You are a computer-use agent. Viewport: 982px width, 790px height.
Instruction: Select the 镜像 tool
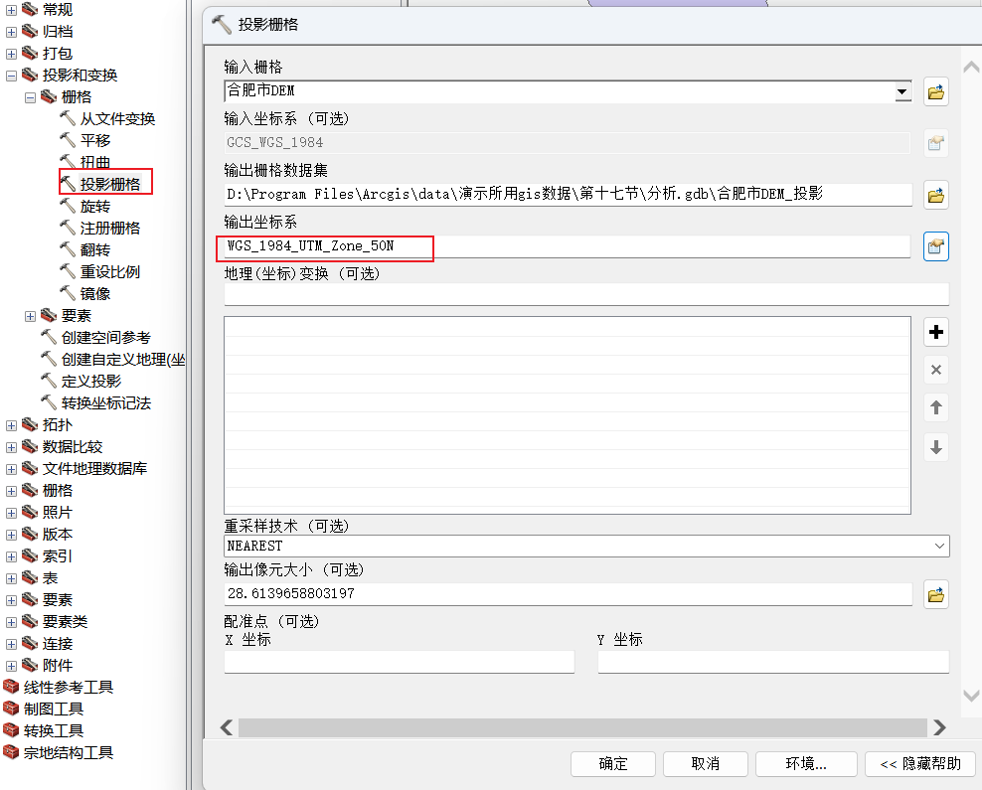pyautogui.click(x=95, y=293)
